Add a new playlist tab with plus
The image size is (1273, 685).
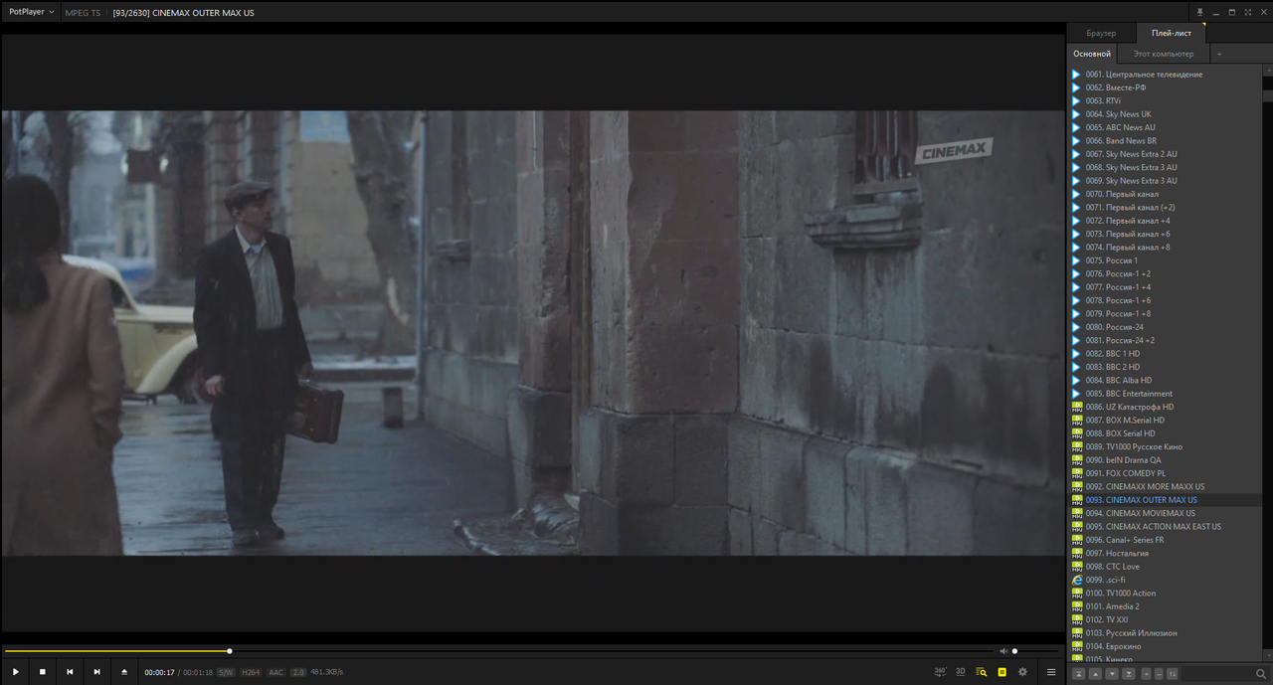click(x=1219, y=54)
